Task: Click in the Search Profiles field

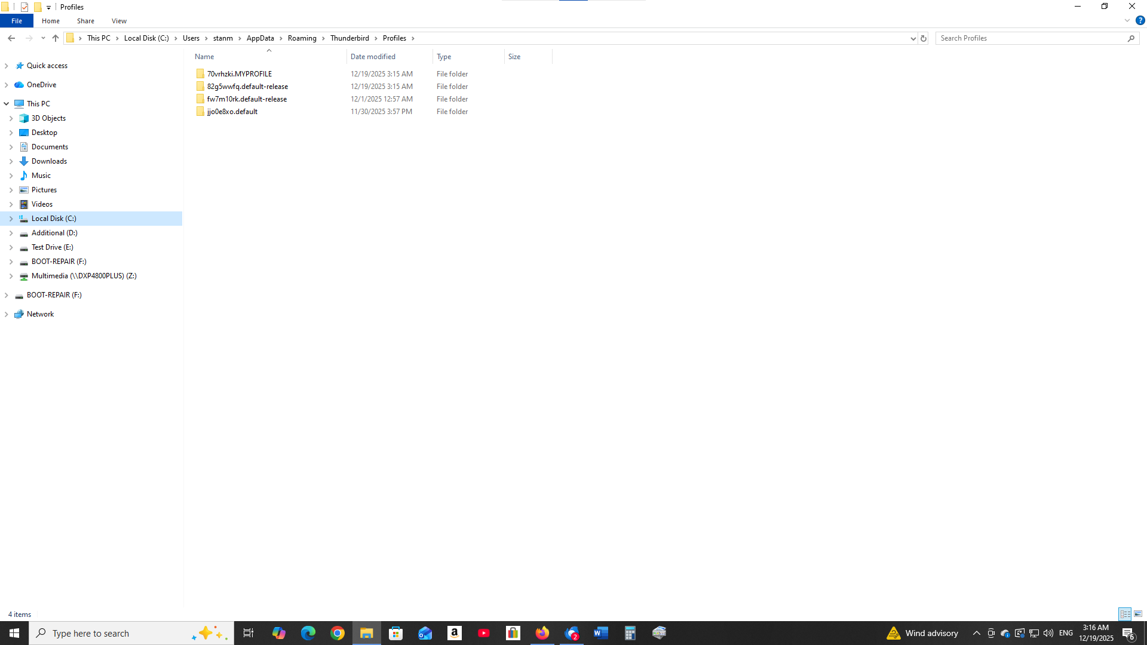Action: pyautogui.click(x=1031, y=38)
